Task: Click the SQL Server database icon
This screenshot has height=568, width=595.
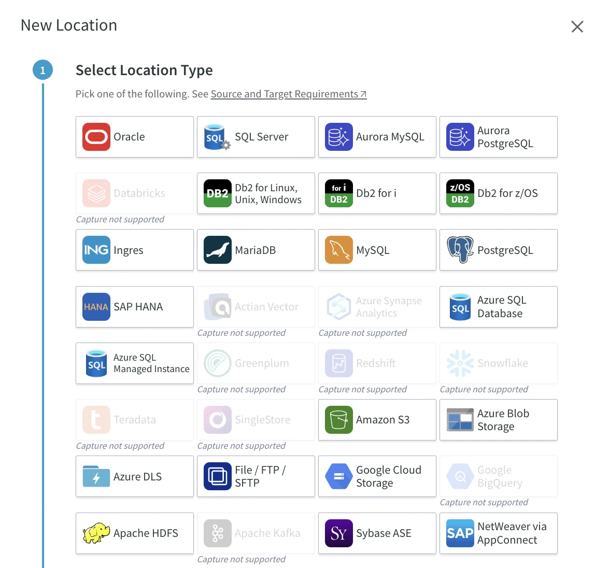Action: [x=217, y=136]
